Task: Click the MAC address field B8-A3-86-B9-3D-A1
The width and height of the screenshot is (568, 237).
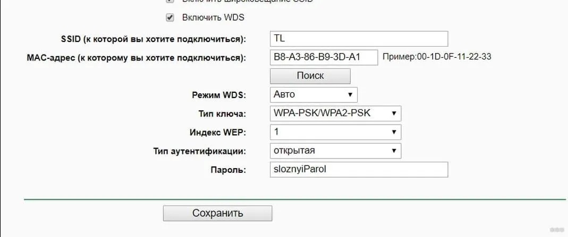Action: 324,57
